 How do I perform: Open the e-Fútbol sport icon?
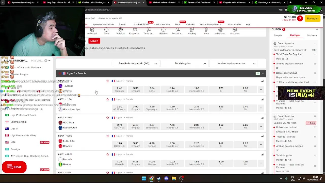pyautogui.click(x=92, y=31)
